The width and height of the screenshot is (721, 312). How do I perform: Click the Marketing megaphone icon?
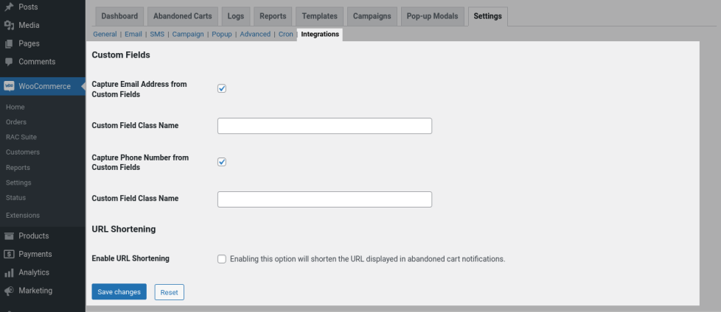10,291
